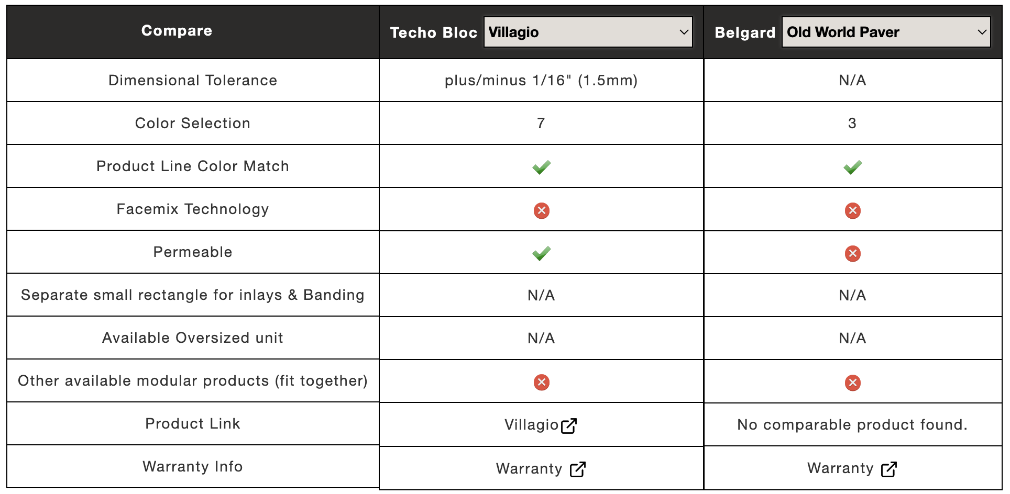The height and width of the screenshot is (494, 1010).
Task: Open the Techo Bloc Warranty link
Action: 529,468
